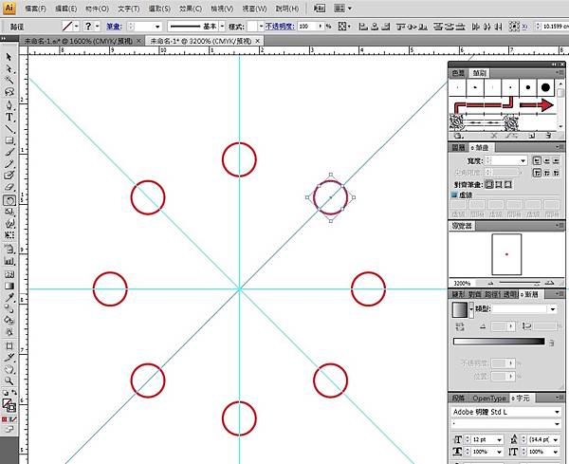Select the Type tool
Image resolution: width=569 pixels, height=464 pixels.
(9, 117)
